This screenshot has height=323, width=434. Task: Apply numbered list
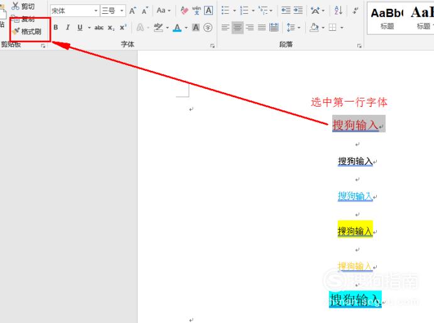244,11
